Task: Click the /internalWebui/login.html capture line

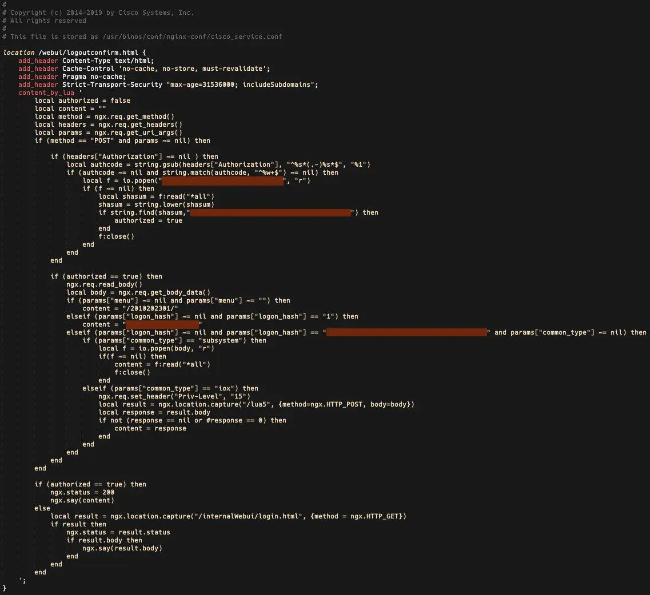Action: pos(229,516)
